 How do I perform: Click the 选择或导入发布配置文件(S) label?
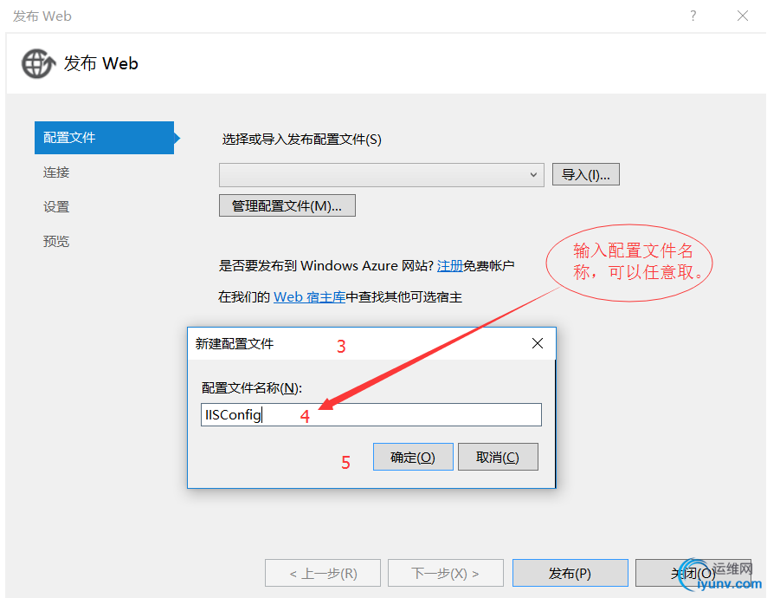point(302,140)
